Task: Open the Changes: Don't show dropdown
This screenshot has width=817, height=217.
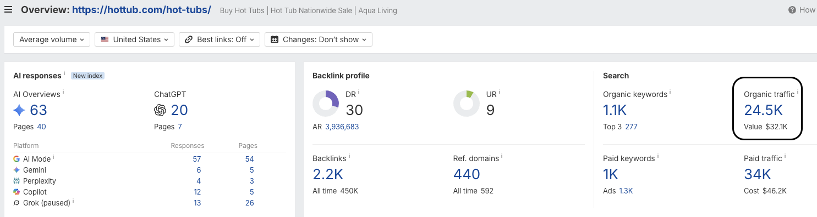Action: pyautogui.click(x=319, y=39)
